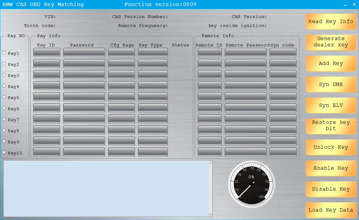Image resolution: width=359 pixels, height=220 pixels.
Task: Pick Key6 radio button
Action: click(x=4, y=108)
